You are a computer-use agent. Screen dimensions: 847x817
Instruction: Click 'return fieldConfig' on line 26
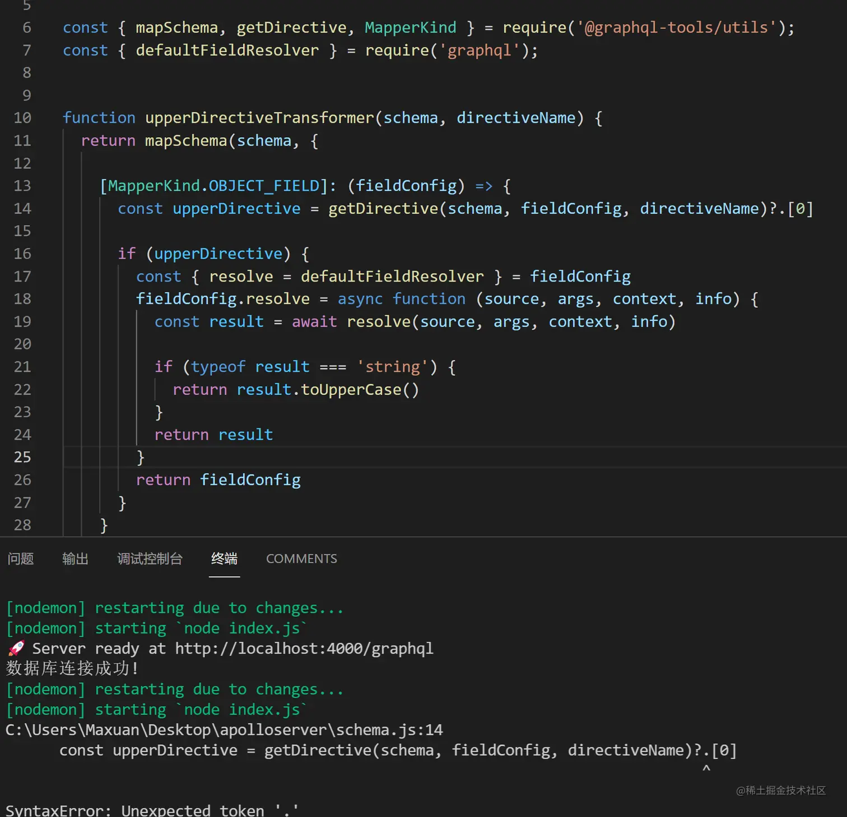[x=218, y=480]
